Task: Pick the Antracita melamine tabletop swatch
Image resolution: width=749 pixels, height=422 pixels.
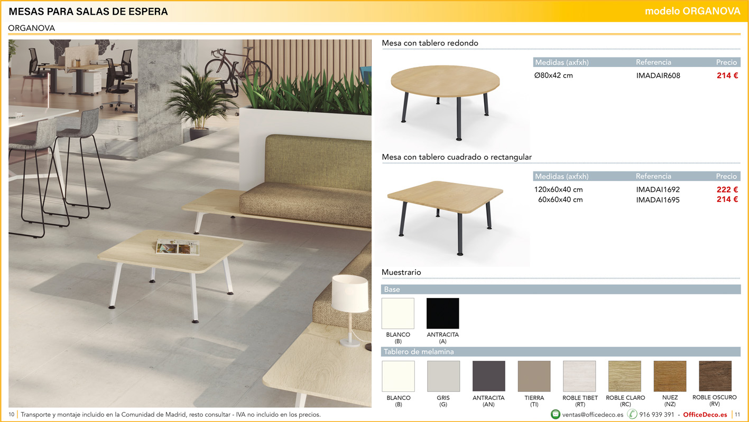Action: point(489,376)
